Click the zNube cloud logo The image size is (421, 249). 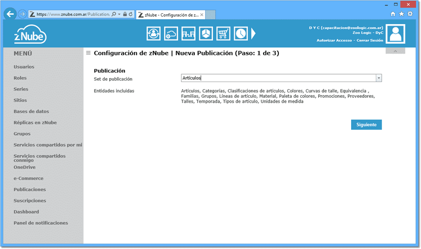tap(30, 34)
